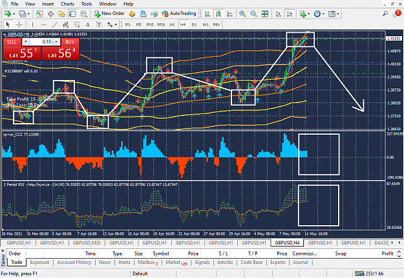Open the Charts menu
Viewport: 404px width, 278px height.
coord(67,4)
